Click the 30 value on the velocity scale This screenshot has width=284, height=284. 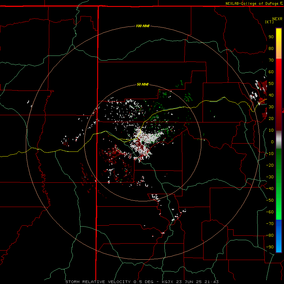click(271, 107)
